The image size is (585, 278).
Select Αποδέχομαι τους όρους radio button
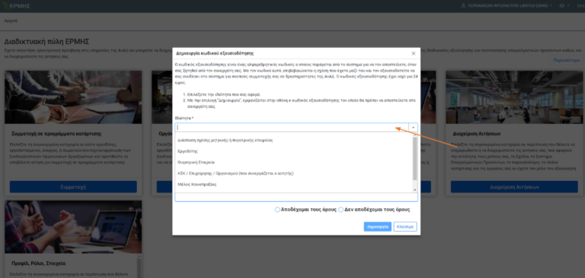tap(277, 210)
